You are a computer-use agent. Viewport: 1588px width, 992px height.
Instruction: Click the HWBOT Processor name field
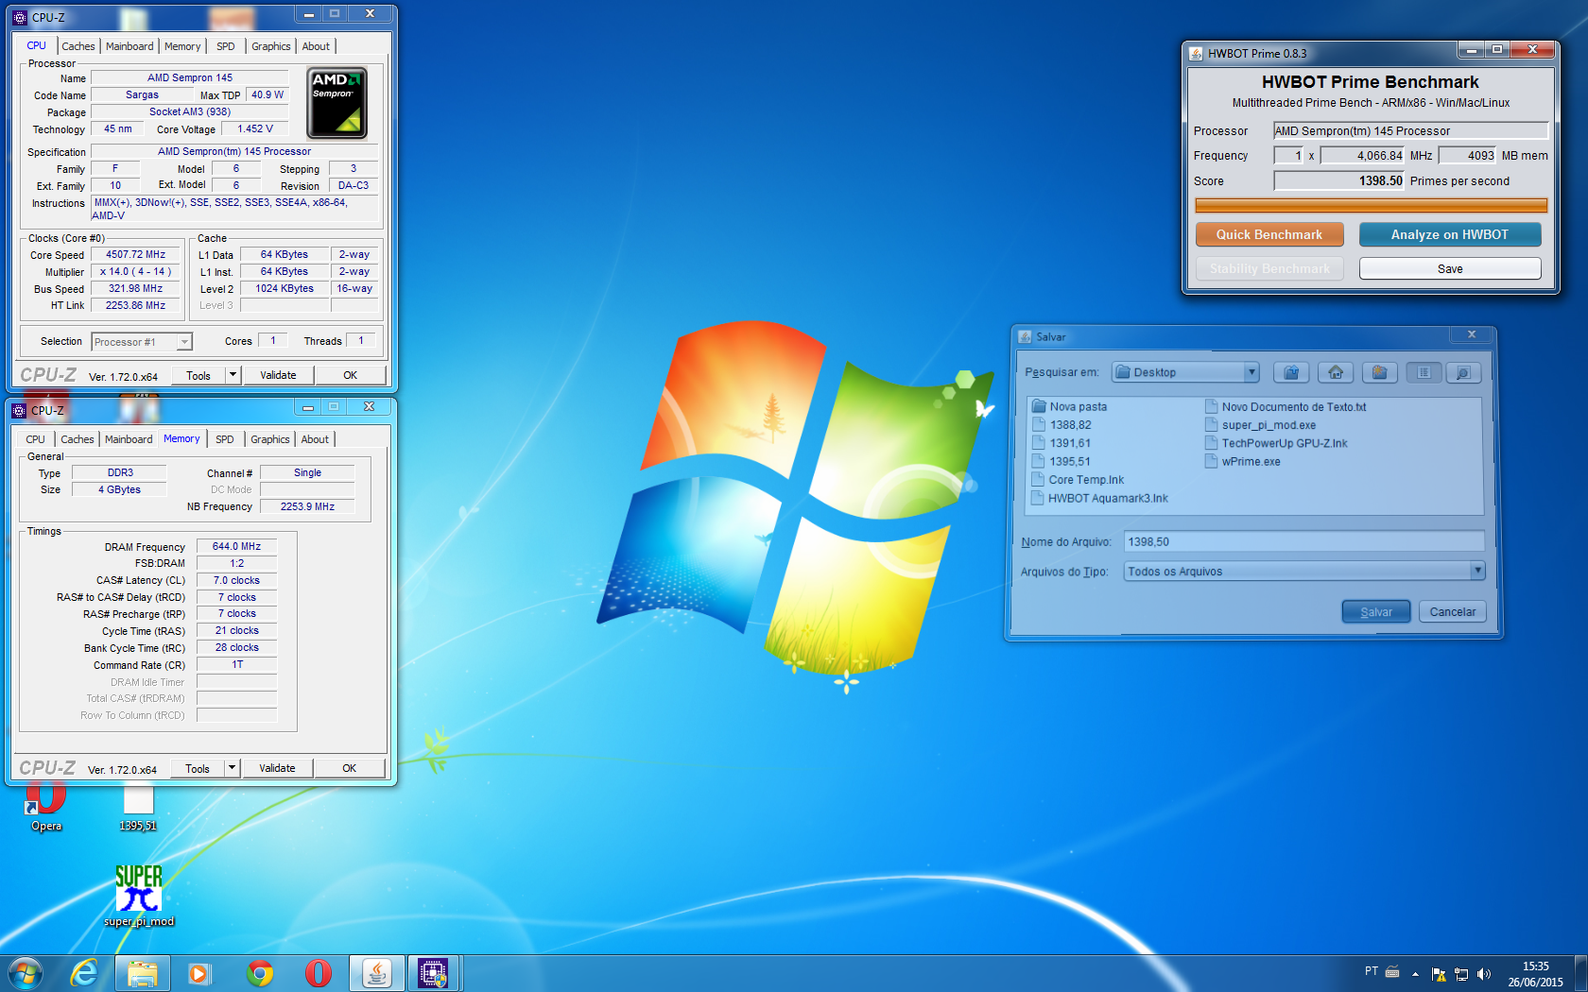(x=1410, y=130)
